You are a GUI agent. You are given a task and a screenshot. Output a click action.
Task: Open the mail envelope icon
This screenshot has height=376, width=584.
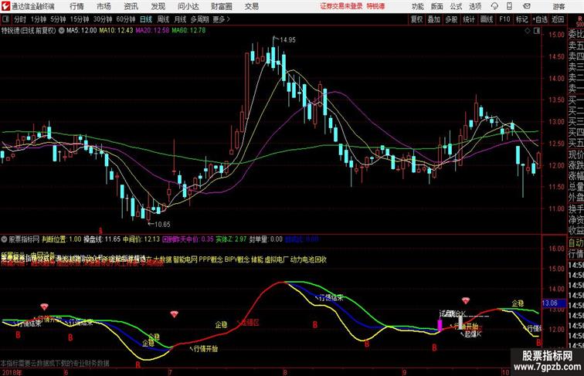pos(527,6)
